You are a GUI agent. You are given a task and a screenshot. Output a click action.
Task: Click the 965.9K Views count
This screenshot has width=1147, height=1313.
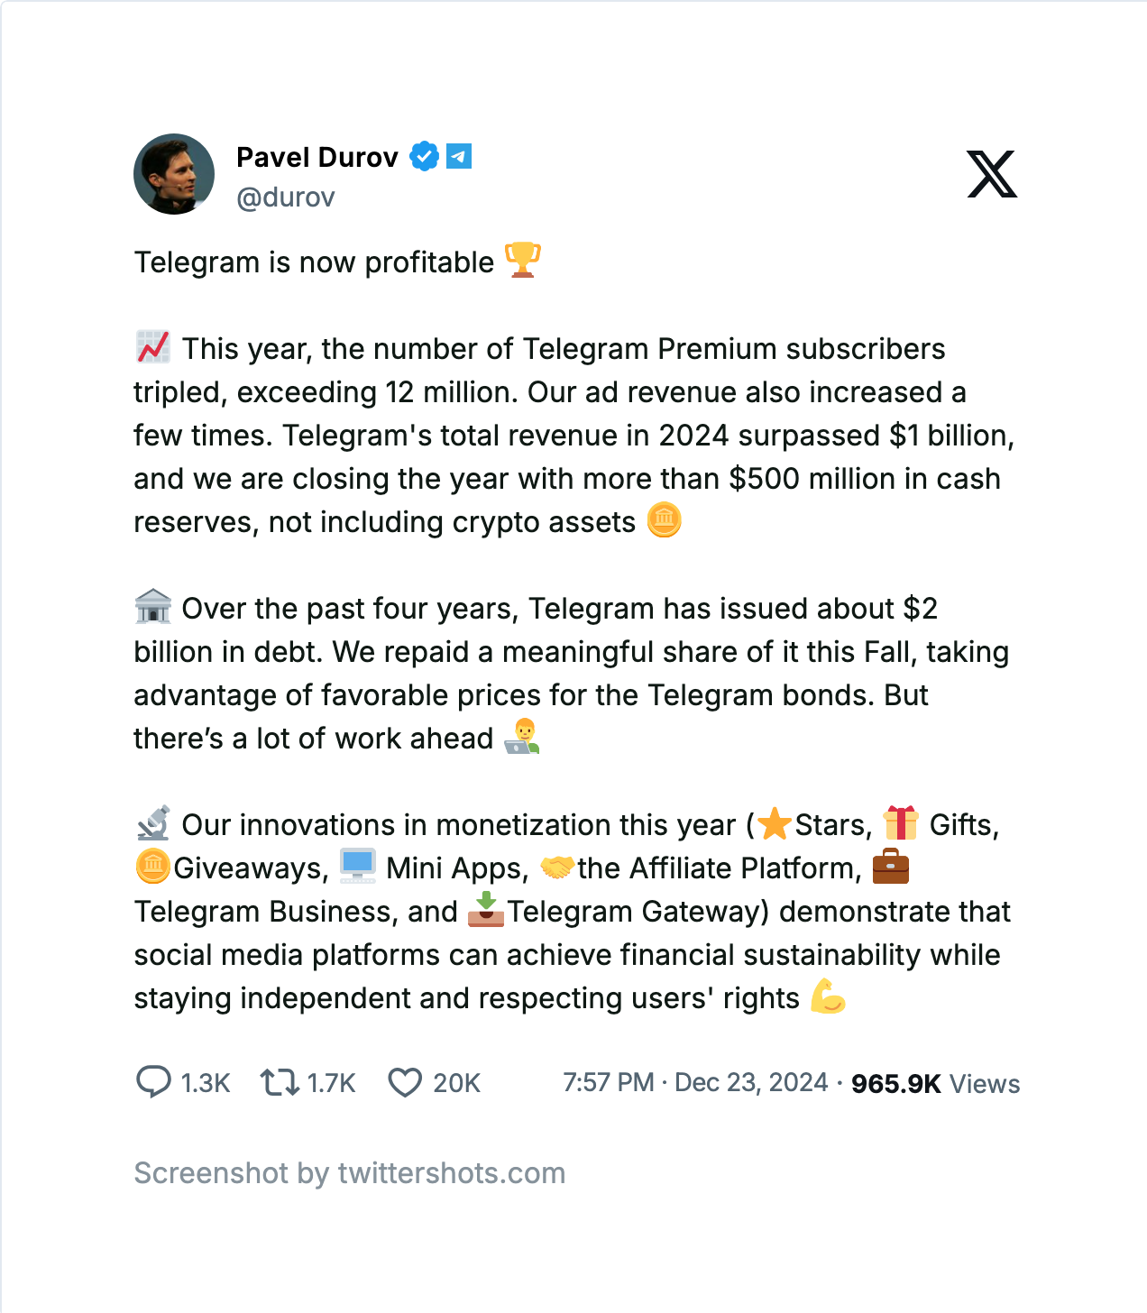tap(935, 1083)
